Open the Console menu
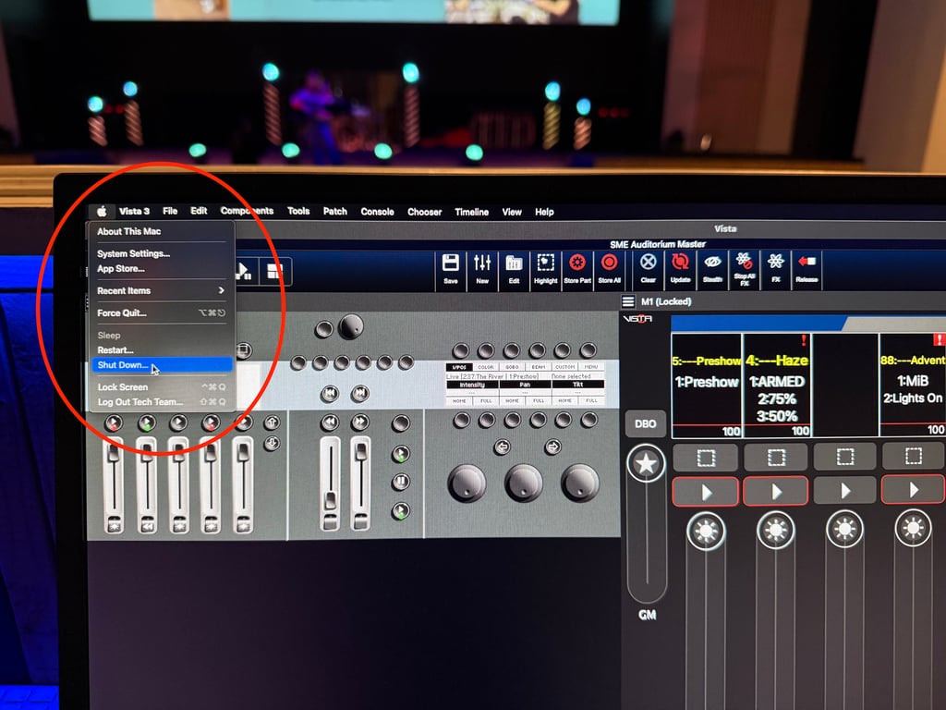 tap(377, 212)
